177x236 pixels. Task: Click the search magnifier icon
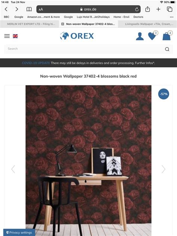point(167,49)
